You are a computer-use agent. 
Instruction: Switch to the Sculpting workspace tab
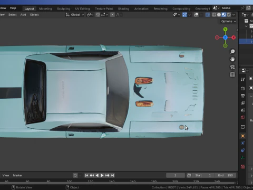pyautogui.click(x=63, y=8)
